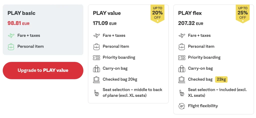Click the 25% OFF yellow badge
The width and height of the screenshot is (256, 118).
pos(242,13)
